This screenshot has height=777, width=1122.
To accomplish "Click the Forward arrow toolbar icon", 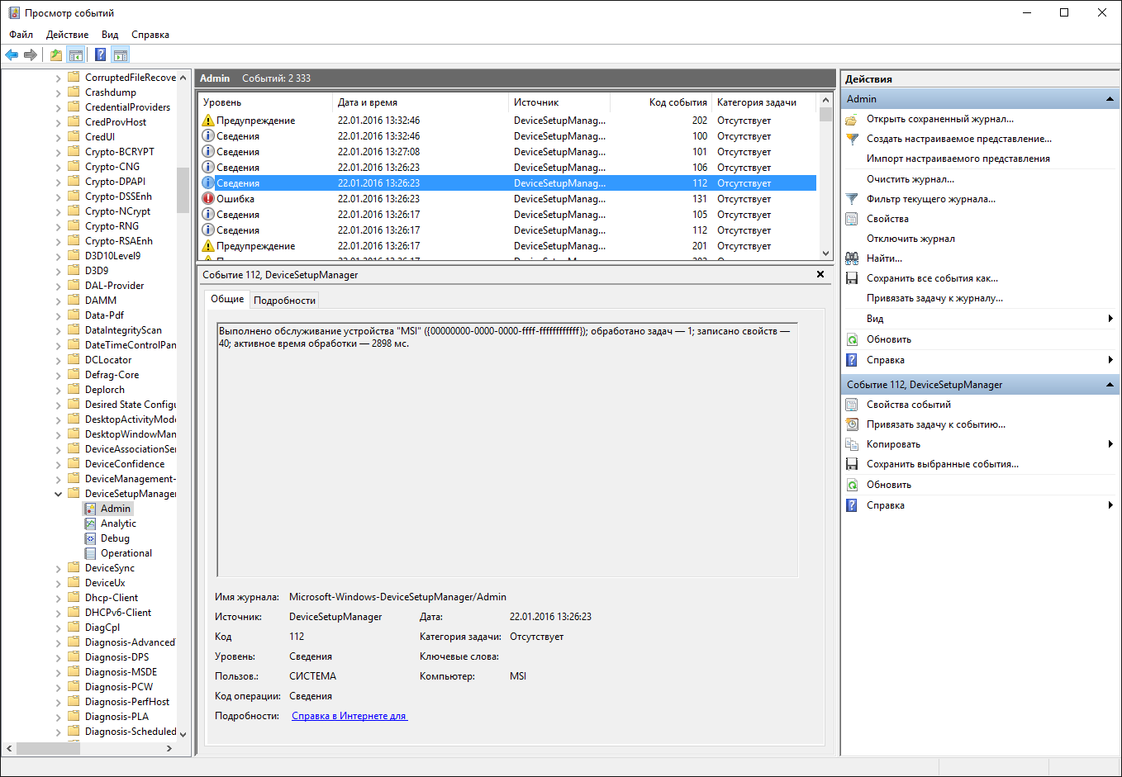I will [x=31, y=55].
